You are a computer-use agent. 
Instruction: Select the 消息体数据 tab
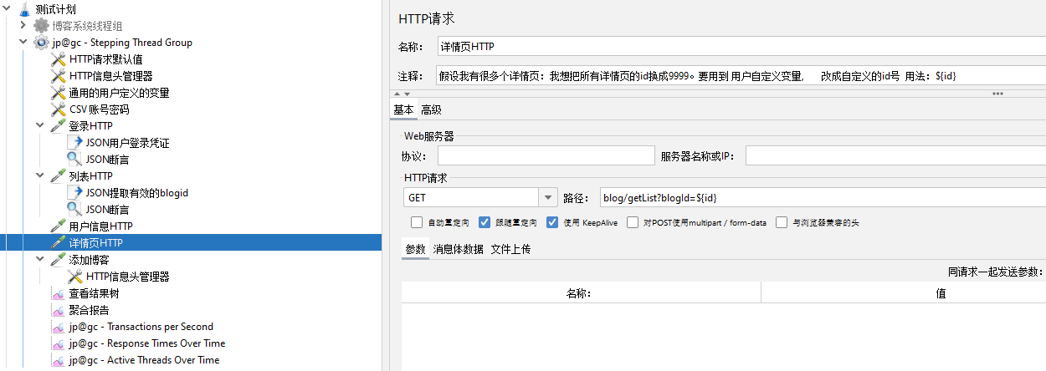[x=459, y=249]
